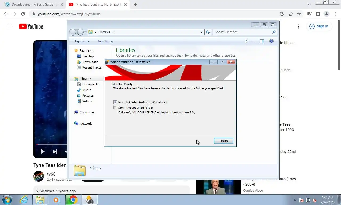Viewport: 341px width, 205px height.
Task: Click the muted volume tray icon
Action: coord(314,200)
